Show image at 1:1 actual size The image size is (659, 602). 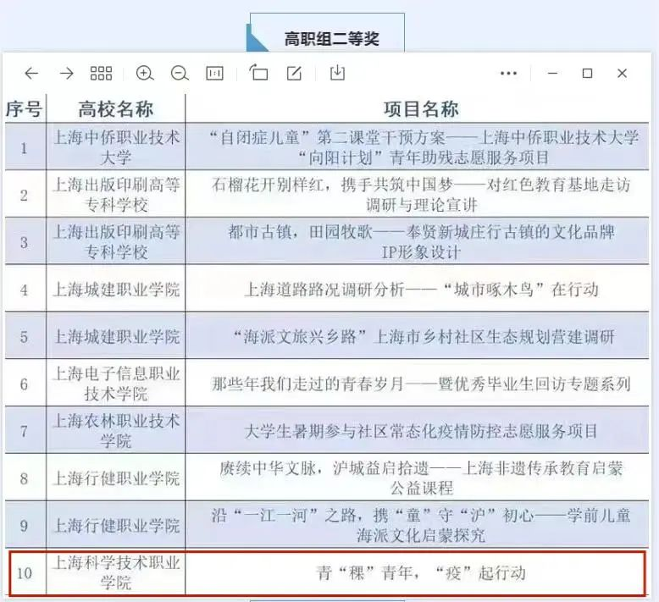pos(214,74)
